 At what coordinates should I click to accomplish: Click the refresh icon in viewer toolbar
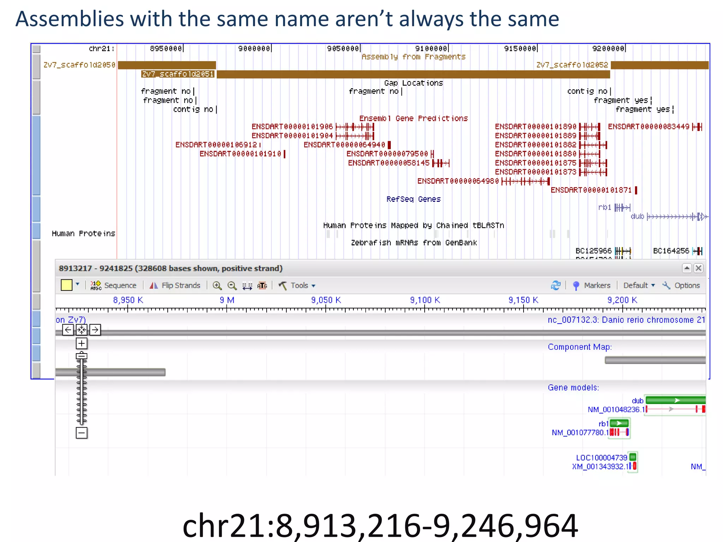tap(556, 285)
